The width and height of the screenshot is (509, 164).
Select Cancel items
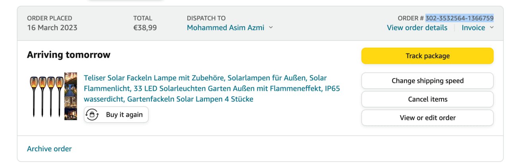tap(427, 99)
